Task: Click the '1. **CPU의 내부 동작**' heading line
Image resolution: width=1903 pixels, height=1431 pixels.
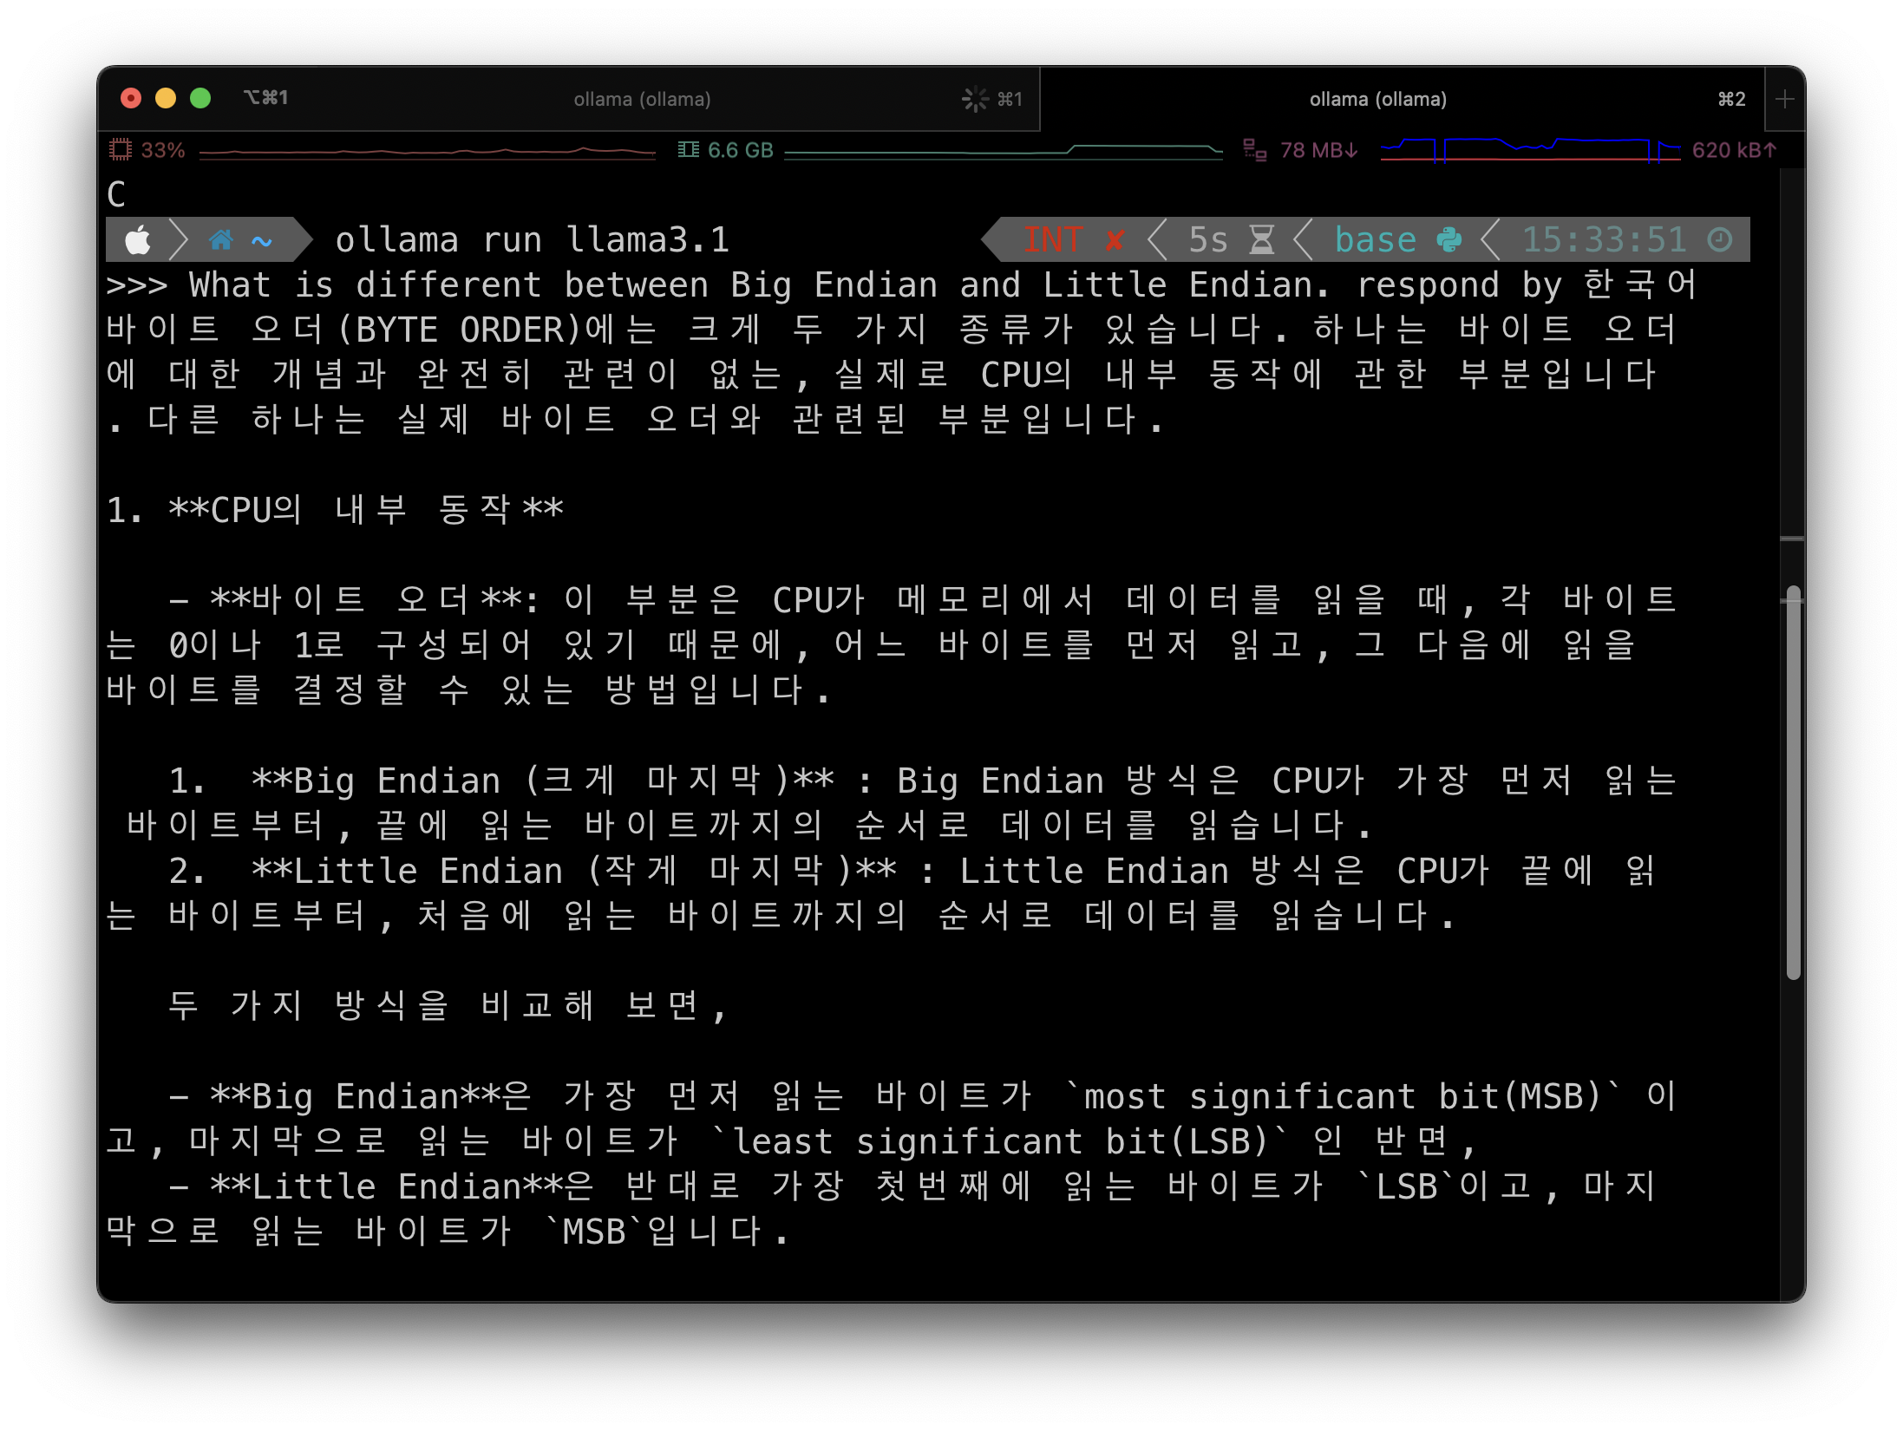Action: coord(335,510)
